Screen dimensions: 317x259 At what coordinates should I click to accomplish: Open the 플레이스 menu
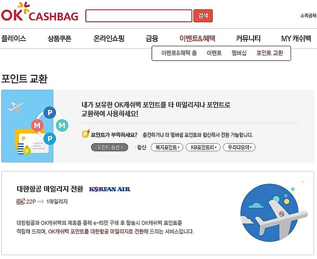[14, 38]
